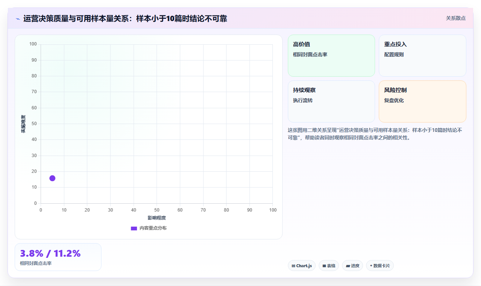Click 相同封面点击率 text in 高价值 card
481x286 pixels.
[x=310, y=54]
